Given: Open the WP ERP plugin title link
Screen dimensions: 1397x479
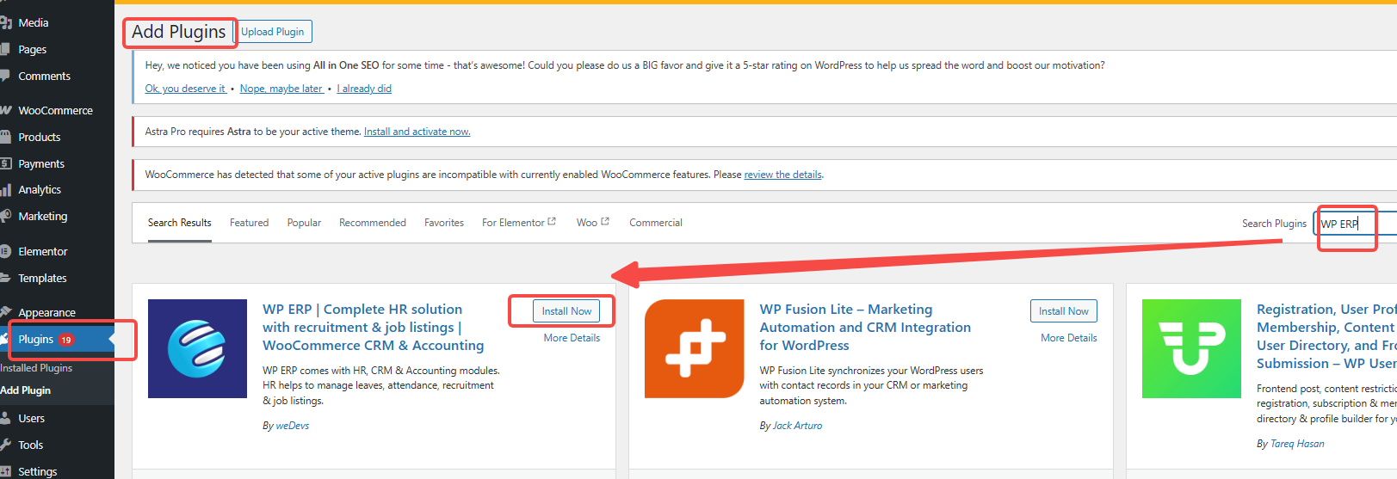Looking at the screenshot, I should [374, 328].
